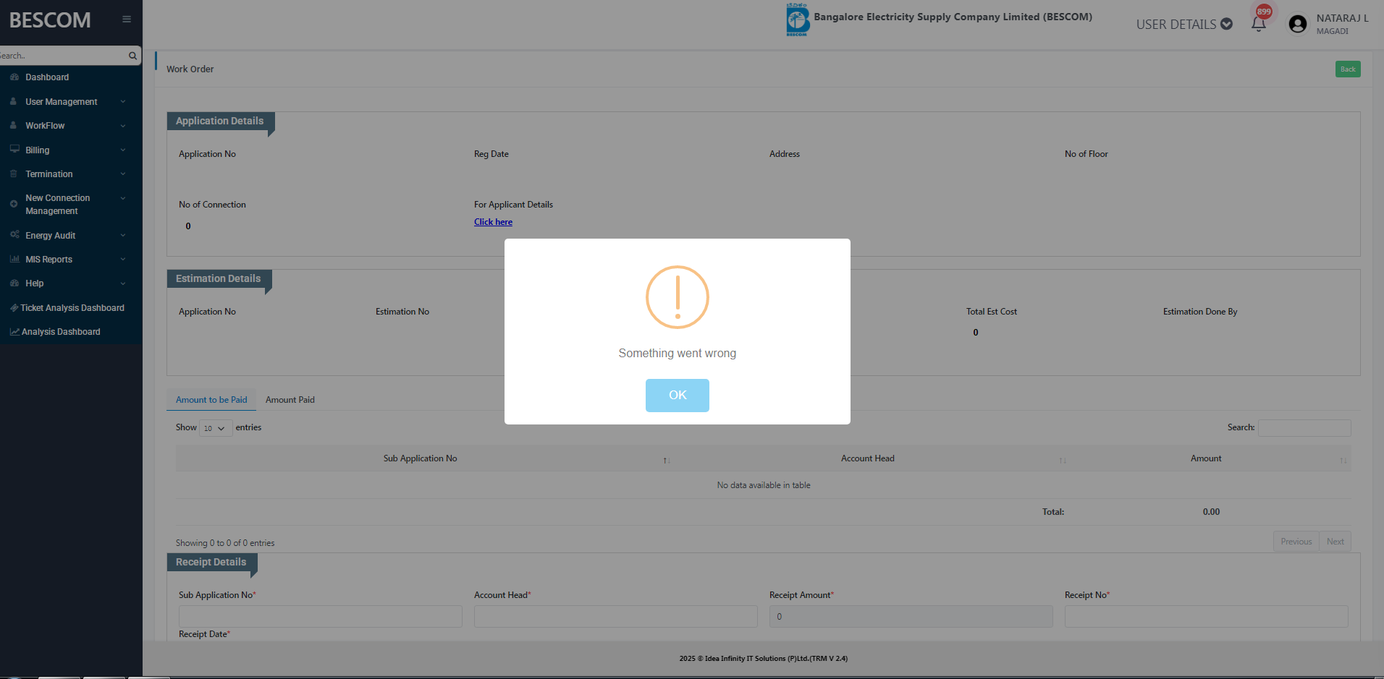This screenshot has height=679, width=1384.
Task: Click the Termination sidebar icon
Action: pos(14,174)
